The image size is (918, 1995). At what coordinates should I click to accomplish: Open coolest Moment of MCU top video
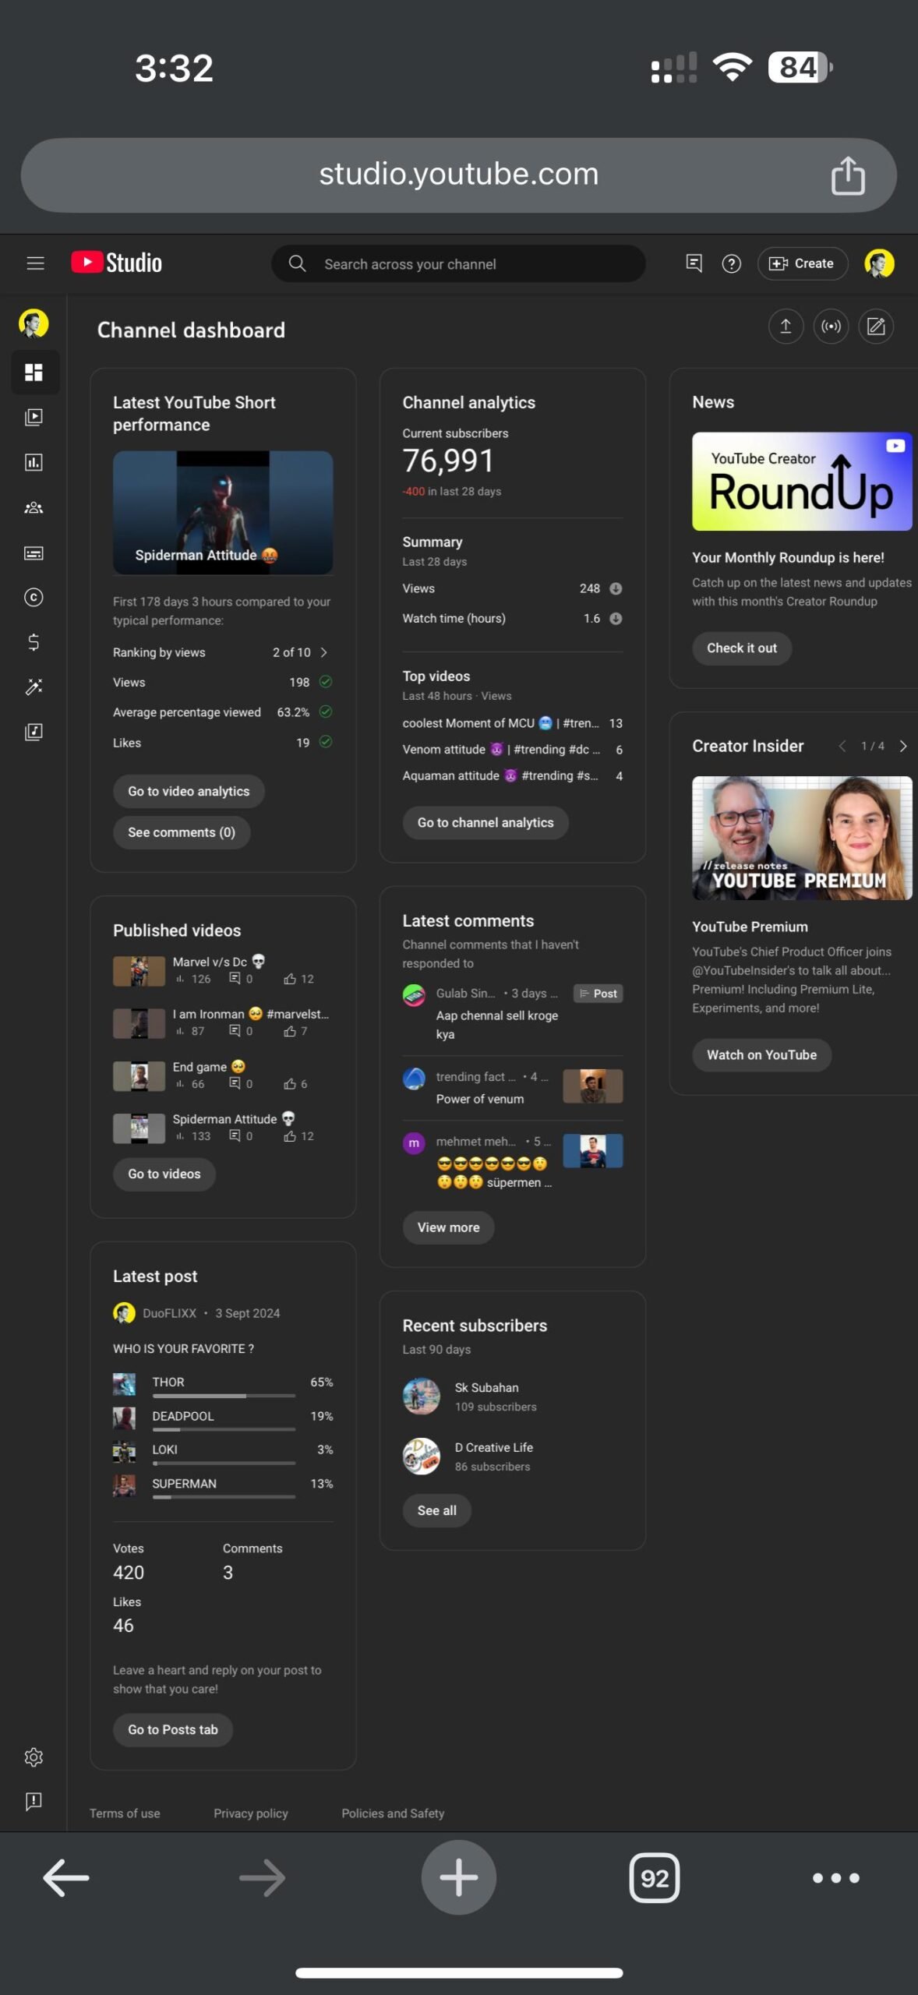[x=513, y=723]
